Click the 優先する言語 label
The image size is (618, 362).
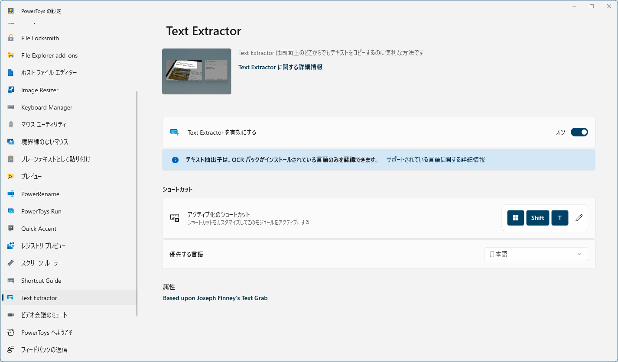tap(186, 254)
